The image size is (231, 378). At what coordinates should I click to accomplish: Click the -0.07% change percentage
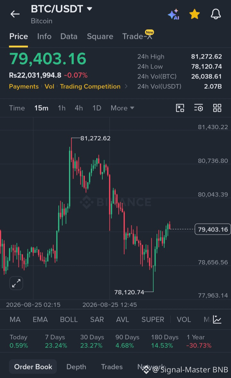click(x=76, y=75)
